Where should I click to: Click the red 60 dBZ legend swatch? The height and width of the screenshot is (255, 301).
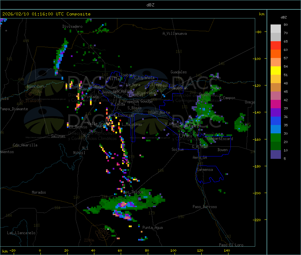point(276,45)
